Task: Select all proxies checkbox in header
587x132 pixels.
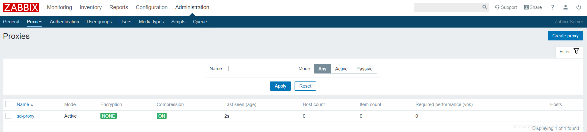Action: click(8, 104)
